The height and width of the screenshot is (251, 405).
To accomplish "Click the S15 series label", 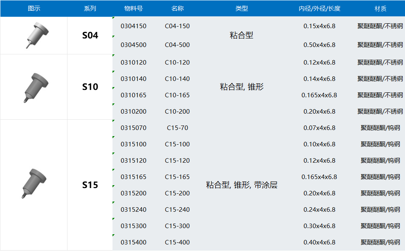I will [90, 185].
